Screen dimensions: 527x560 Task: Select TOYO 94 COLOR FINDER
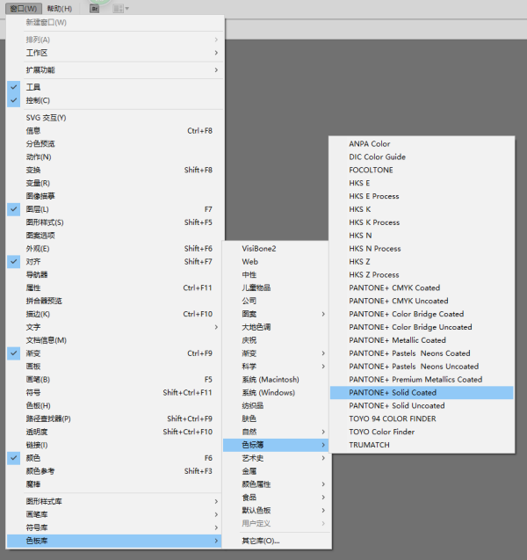(x=422, y=418)
